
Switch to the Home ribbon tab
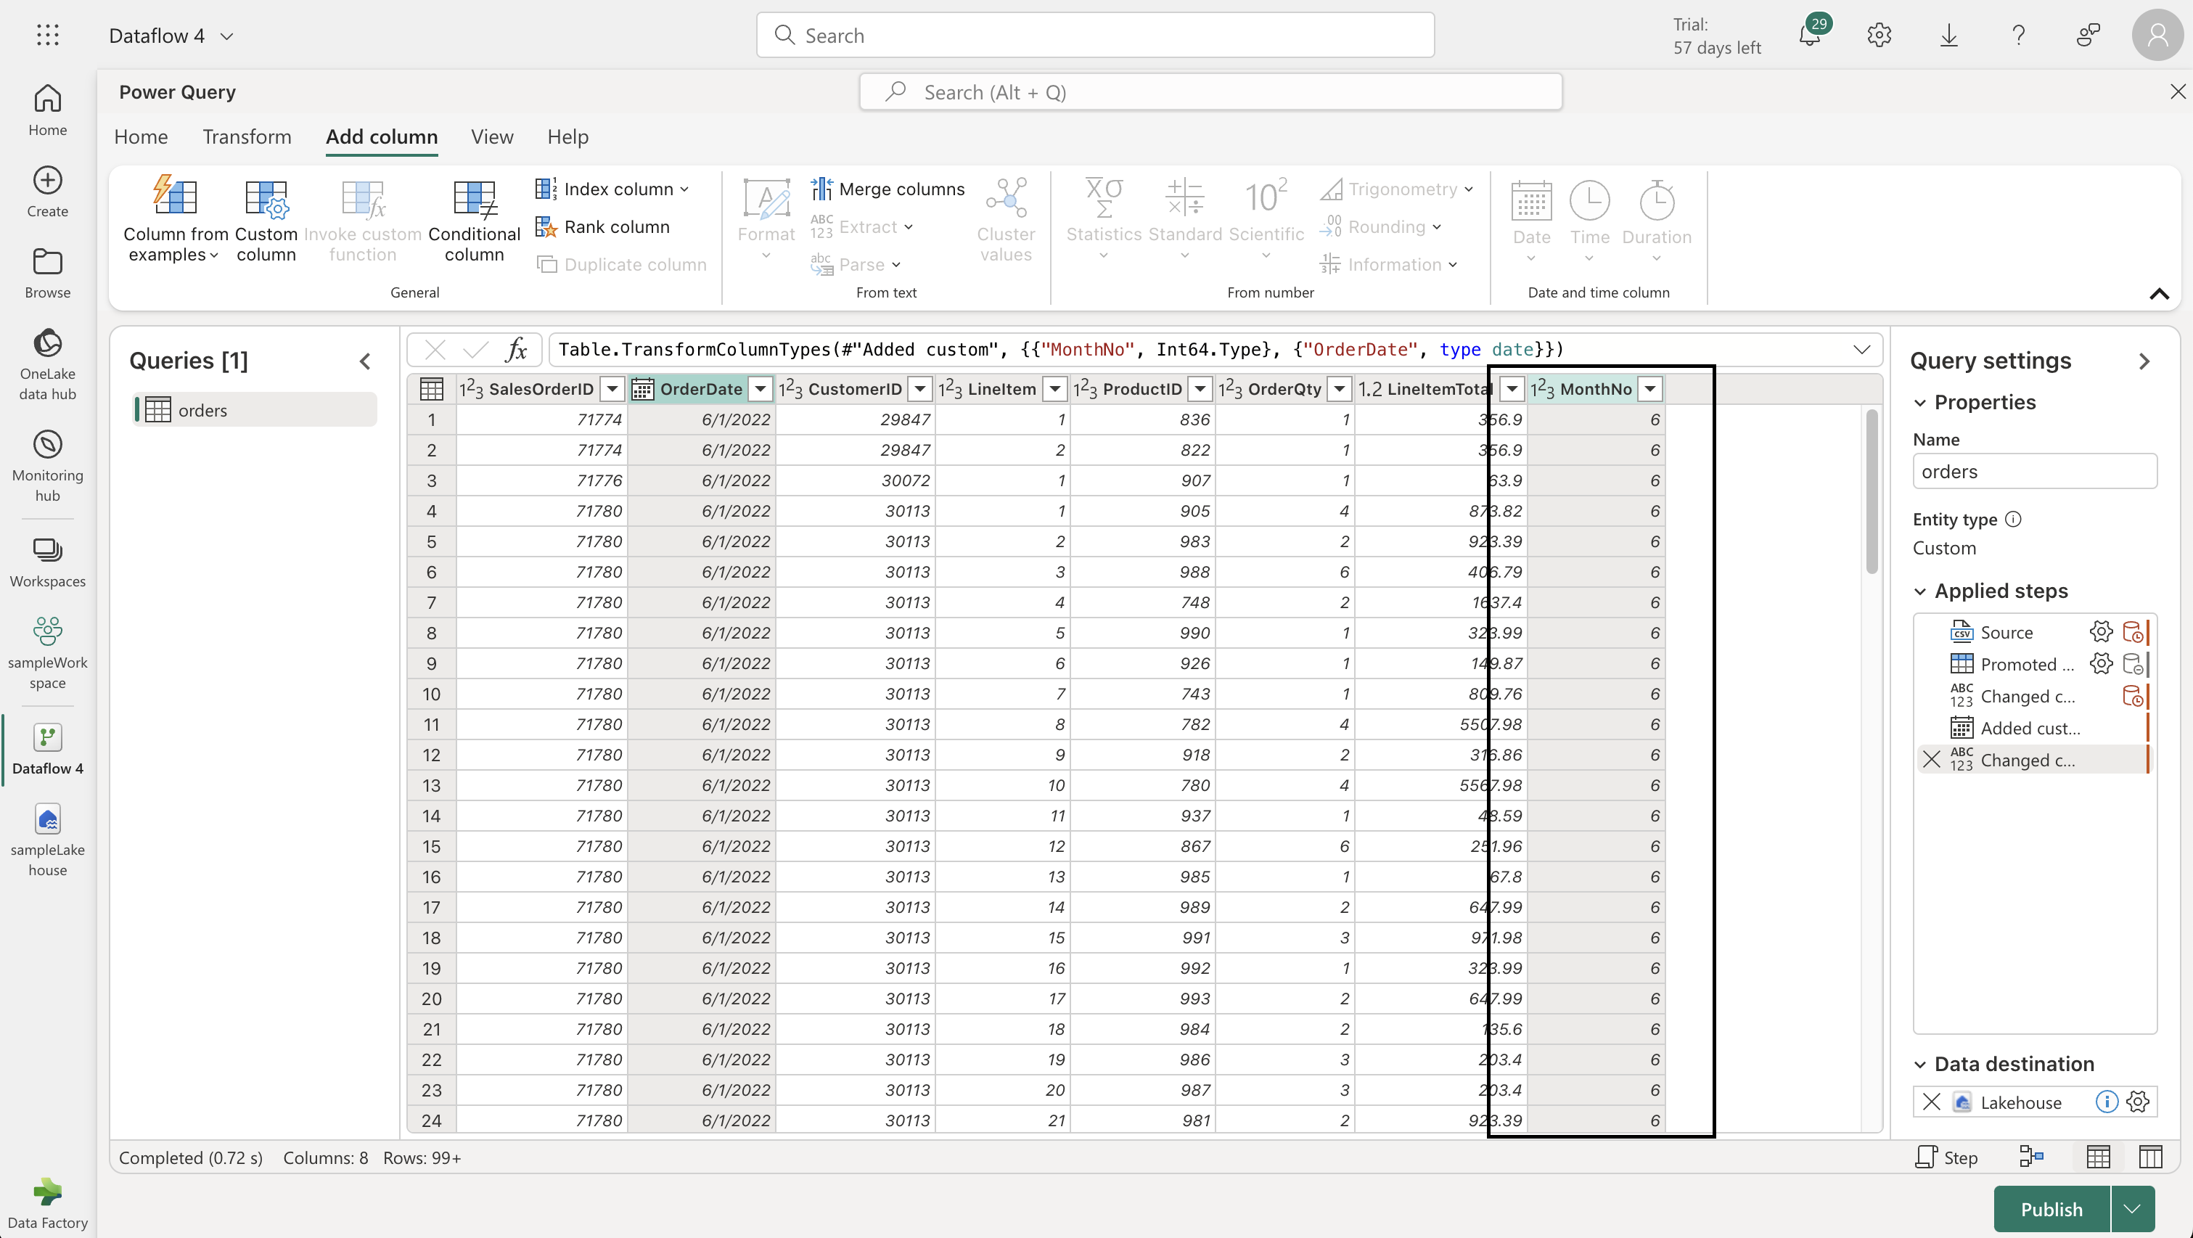[x=141, y=136]
